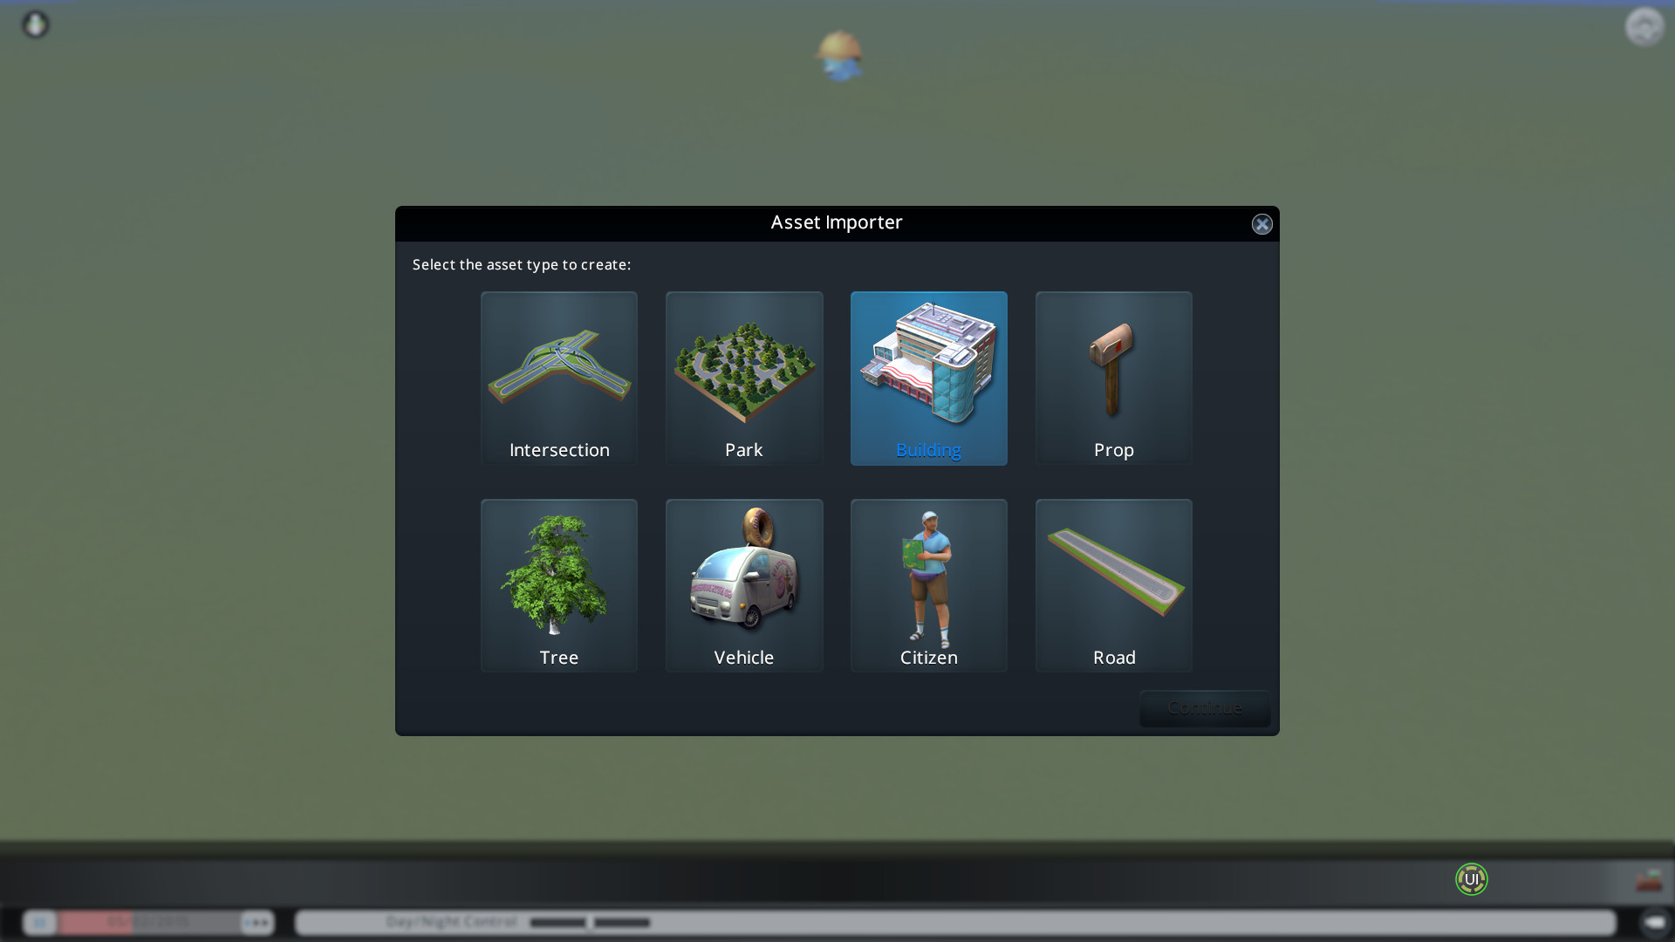Click the round button at bottom-right corner

point(1654,922)
